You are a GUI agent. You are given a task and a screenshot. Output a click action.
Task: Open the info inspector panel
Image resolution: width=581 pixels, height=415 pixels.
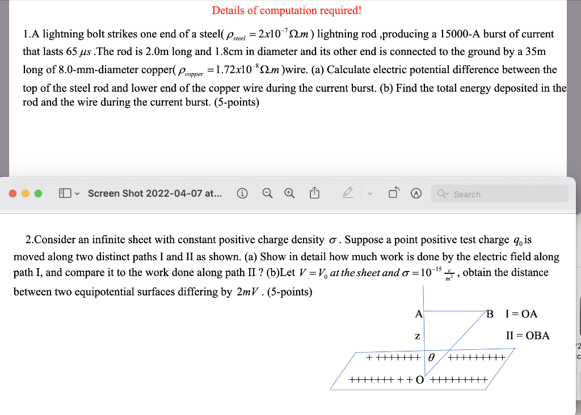point(242,193)
